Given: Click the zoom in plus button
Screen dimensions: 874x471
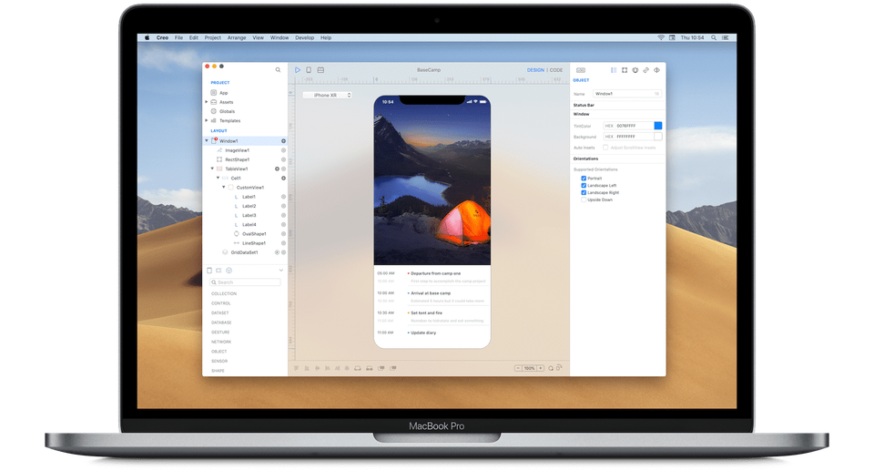Looking at the screenshot, I should pyautogui.click(x=540, y=368).
